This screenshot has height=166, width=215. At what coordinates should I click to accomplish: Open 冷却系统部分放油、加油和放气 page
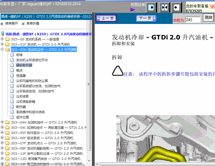point(38,86)
